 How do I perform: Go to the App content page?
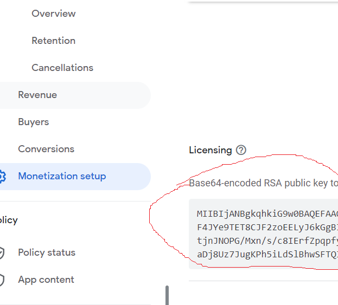(x=46, y=280)
